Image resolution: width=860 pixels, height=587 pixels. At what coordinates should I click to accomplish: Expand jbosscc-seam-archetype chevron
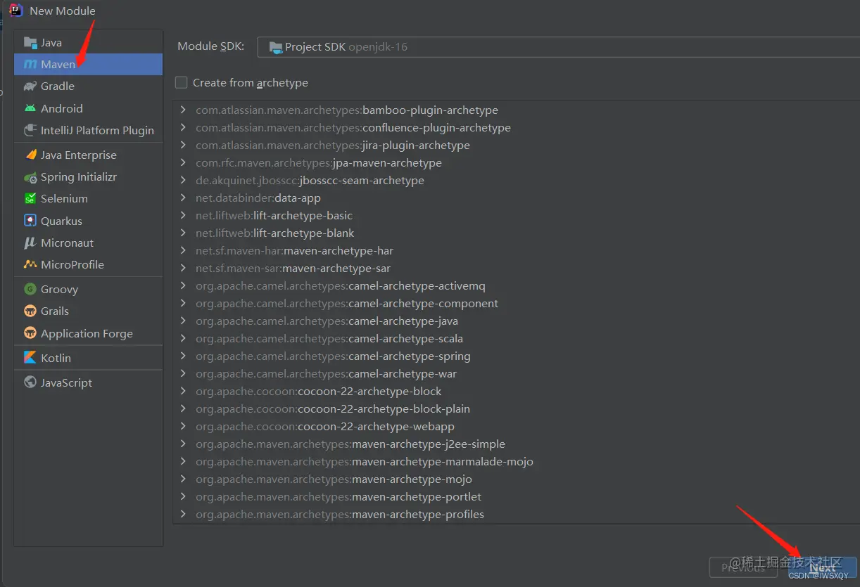[x=183, y=180]
